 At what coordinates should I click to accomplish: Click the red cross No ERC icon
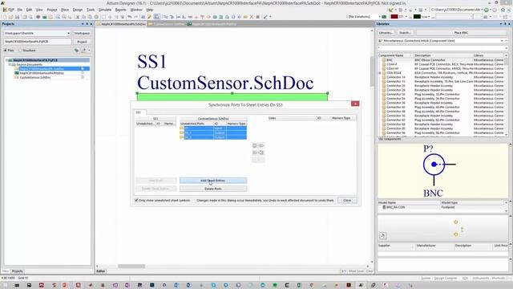coord(252,17)
